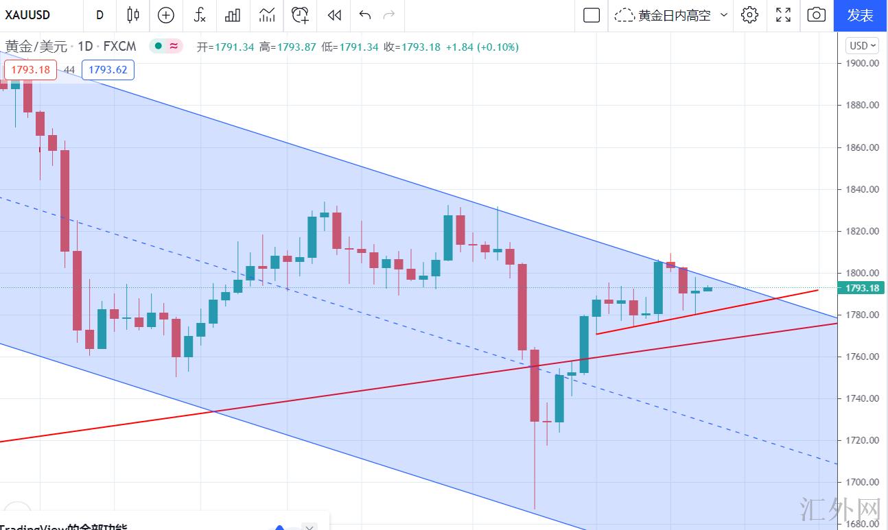
Task: Click the red 1793.18 sell price button
Action: coord(31,70)
